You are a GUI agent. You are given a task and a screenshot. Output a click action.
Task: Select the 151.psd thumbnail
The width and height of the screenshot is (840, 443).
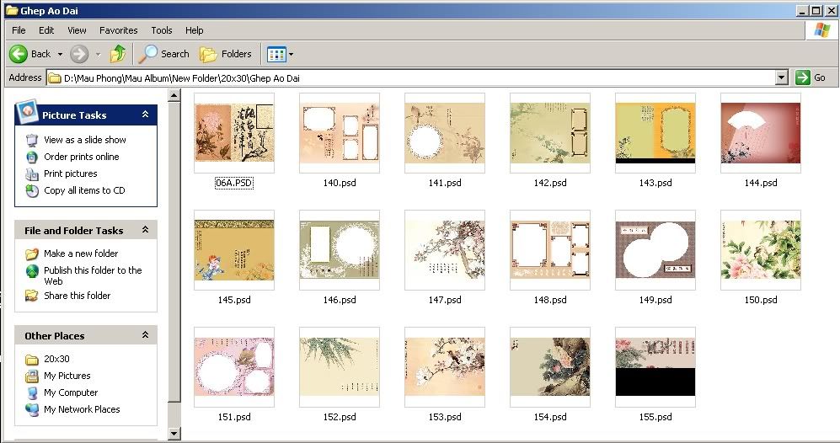coord(234,367)
